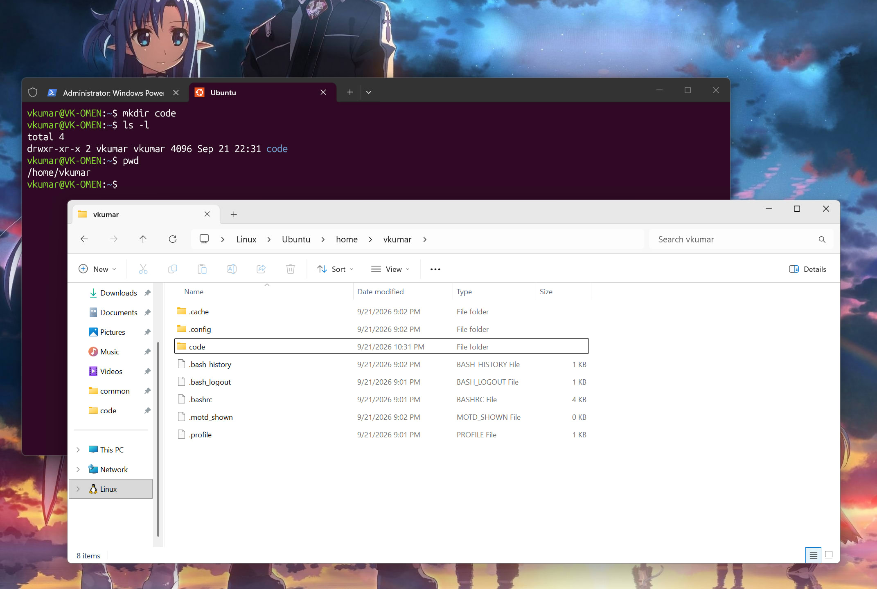This screenshot has height=589, width=877.
Task: Open a new terminal tab with plus icon
Action: pyautogui.click(x=350, y=92)
